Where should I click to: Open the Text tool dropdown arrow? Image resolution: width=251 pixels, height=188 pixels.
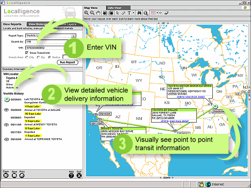(133, 13)
